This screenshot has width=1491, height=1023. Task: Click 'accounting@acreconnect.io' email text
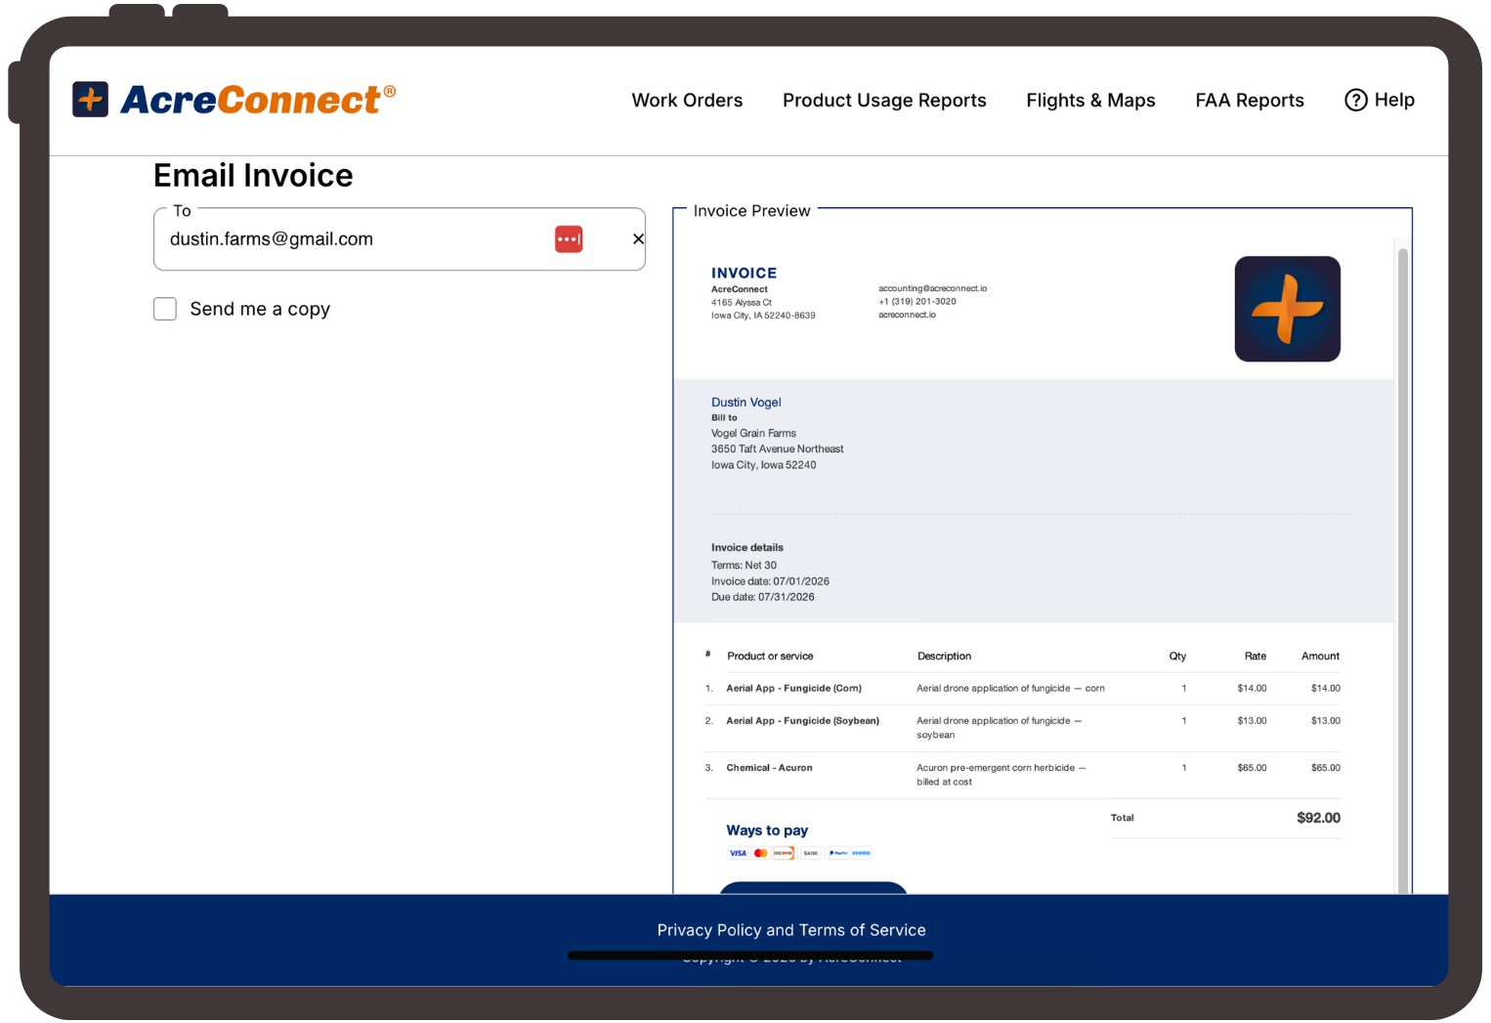[932, 288]
